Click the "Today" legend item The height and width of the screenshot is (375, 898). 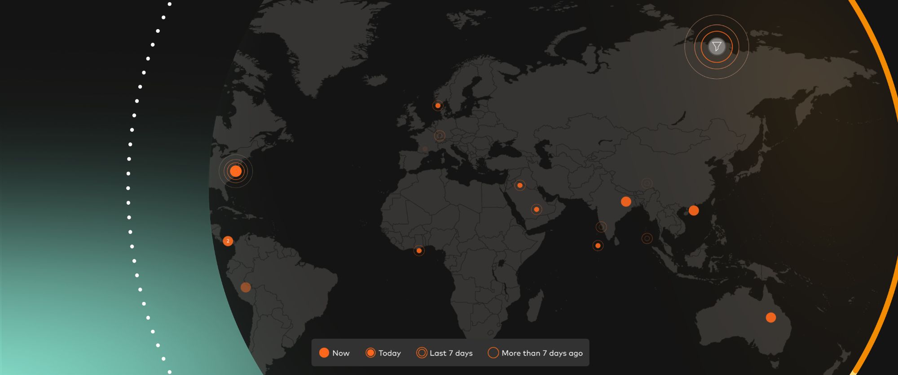pyautogui.click(x=383, y=353)
